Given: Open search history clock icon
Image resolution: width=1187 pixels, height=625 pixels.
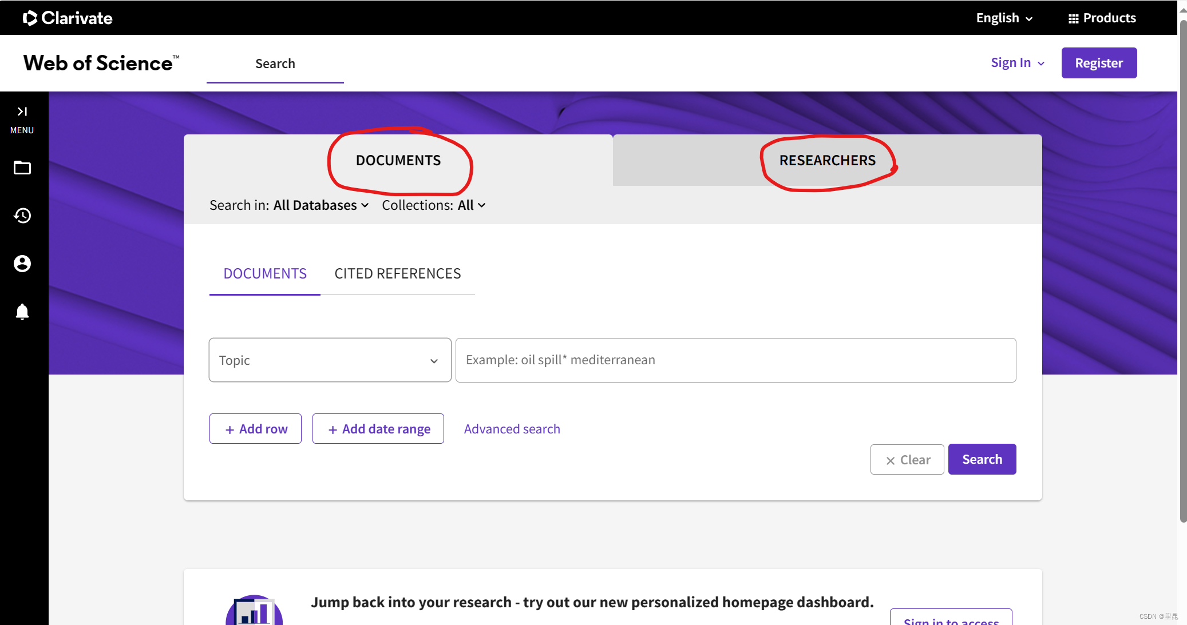Looking at the screenshot, I should pos(22,216).
